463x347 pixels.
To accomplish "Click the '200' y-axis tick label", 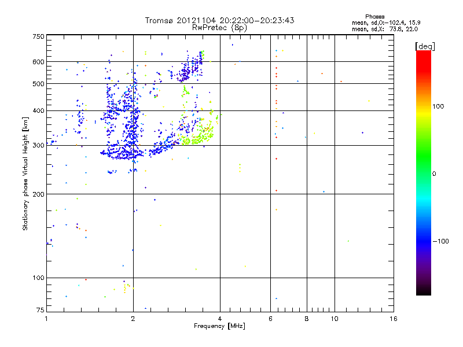I will (38, 194).
